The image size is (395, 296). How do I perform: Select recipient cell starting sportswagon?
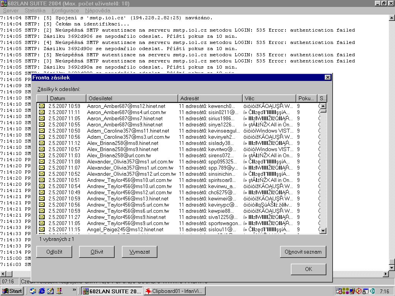[210, 224]
